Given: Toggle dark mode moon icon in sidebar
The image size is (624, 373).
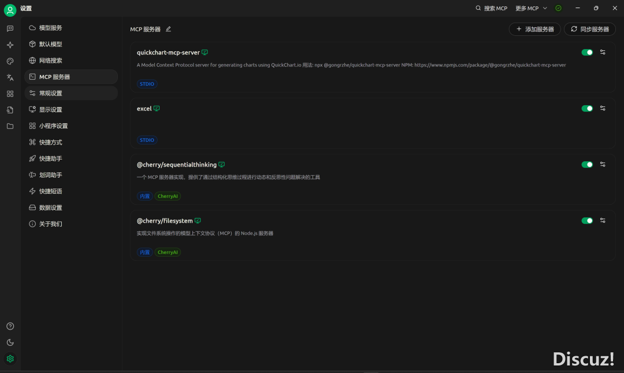Looking at the screenshot, I should [x=10, y=342].
